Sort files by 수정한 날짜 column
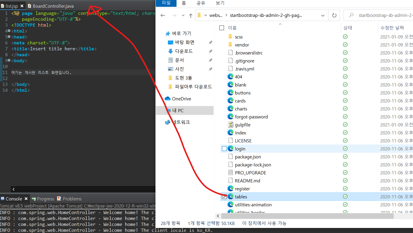The height and width of the screenshot is (233, 413). 392,28
